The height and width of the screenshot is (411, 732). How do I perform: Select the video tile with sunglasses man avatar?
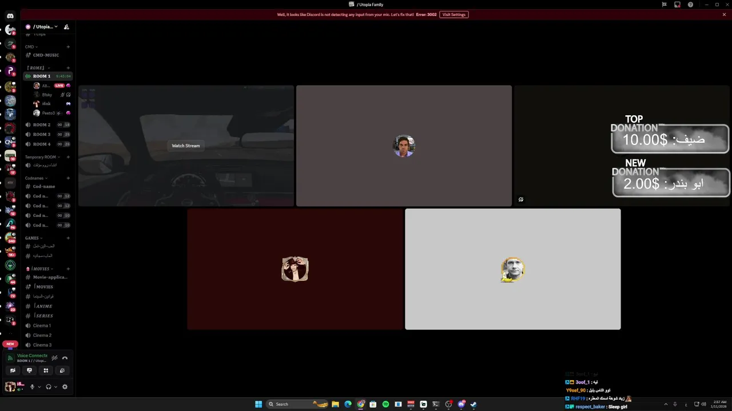[x=404, y=146]
